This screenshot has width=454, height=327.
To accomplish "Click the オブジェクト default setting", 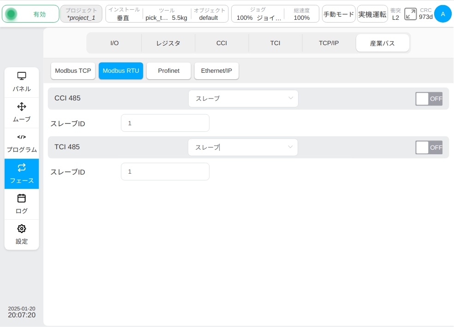I will pos(209,14).
